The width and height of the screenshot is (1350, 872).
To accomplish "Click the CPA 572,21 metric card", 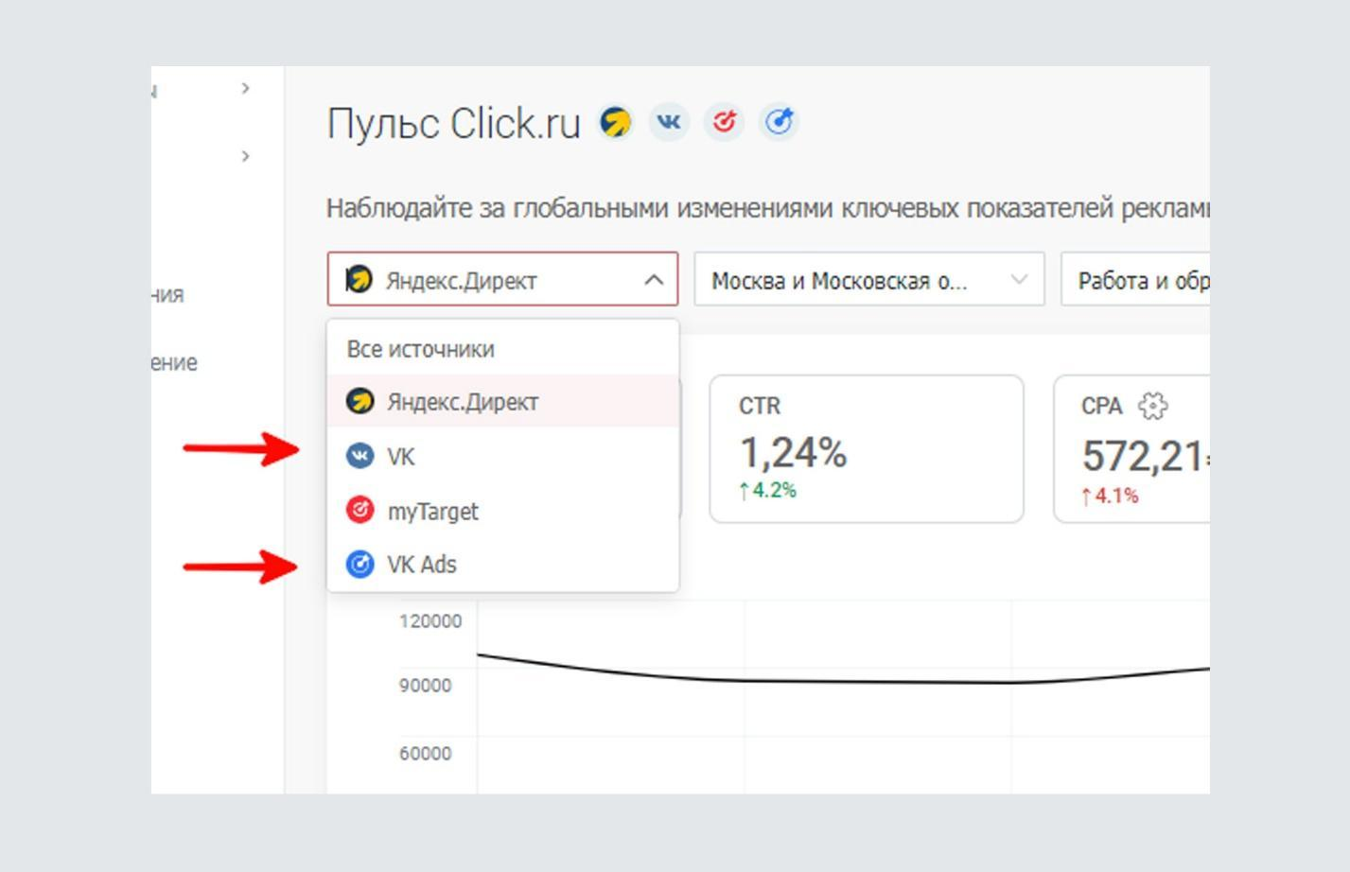I will 1131,448.
